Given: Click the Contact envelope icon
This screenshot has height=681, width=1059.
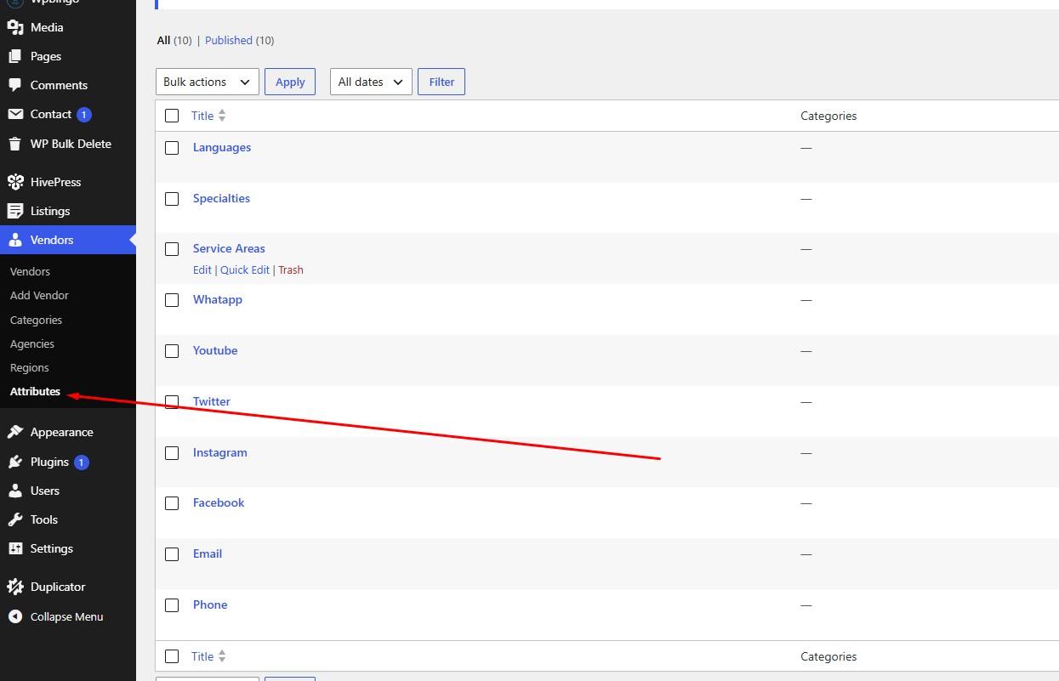Looking at the screenshot, I should pyautogui.click(x=15, y=114).
